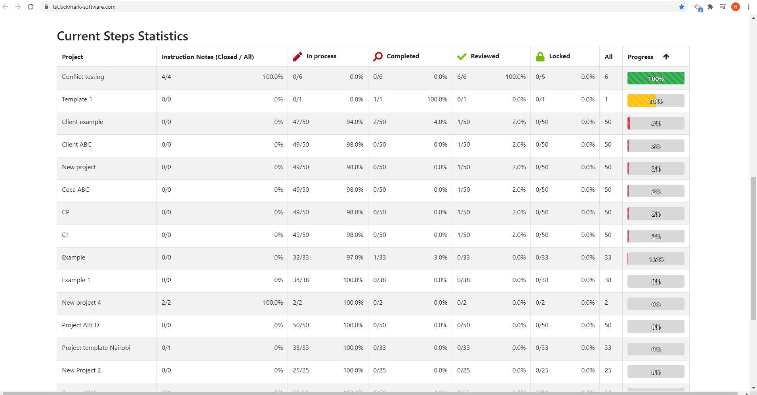Sort by the Progress column arrow
This screenshot has width=757, height=395.
pyautogui.click(x=666, y=57)
